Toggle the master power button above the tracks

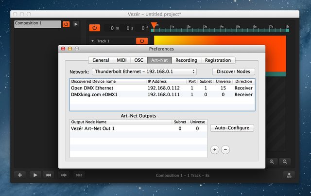click(x=95, y=28)
